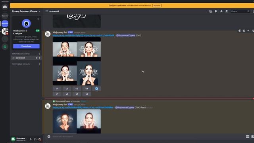The height and width of the screenshot is (143, 254).
Task: Open the server icon with the red notification badge
Action: pos(5,31)
